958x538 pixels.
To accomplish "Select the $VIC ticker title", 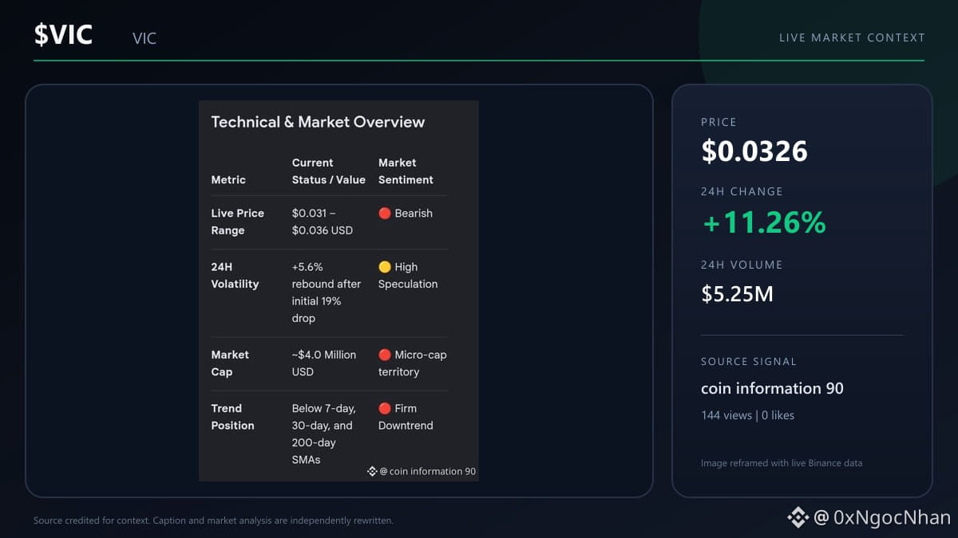I will tap(63, 35).
